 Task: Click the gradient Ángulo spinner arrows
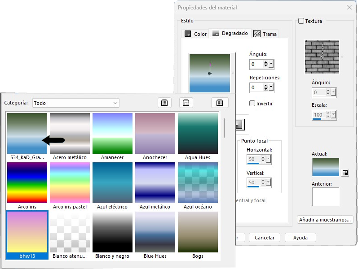[x=265, y=64]
